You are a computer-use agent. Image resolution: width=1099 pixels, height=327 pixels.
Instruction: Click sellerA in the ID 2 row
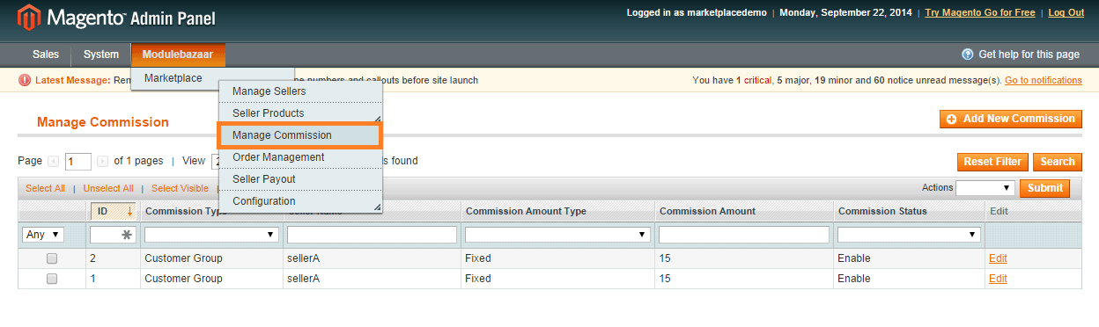pos(303,258)
